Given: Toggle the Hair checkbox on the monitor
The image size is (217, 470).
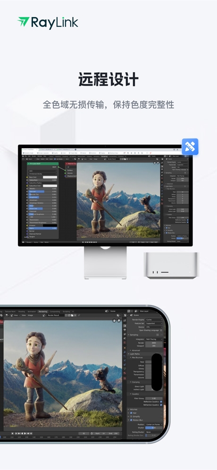Looking at the screenshot, I should pos(167,228).
